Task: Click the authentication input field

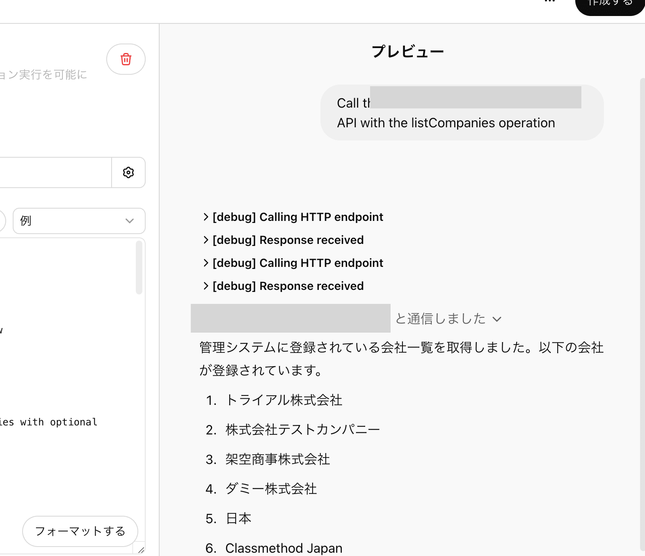Action: point(56,172)
